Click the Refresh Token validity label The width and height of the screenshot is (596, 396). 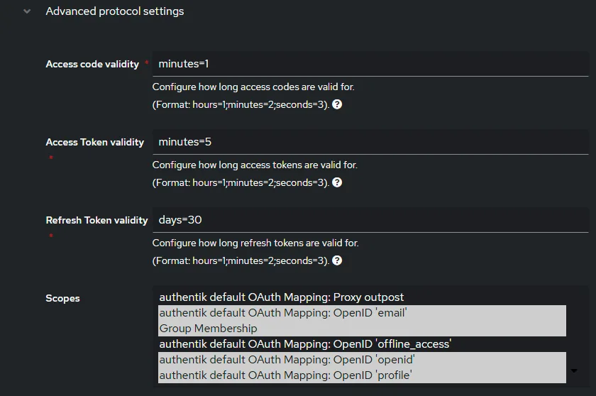click(x=96, y=220)
